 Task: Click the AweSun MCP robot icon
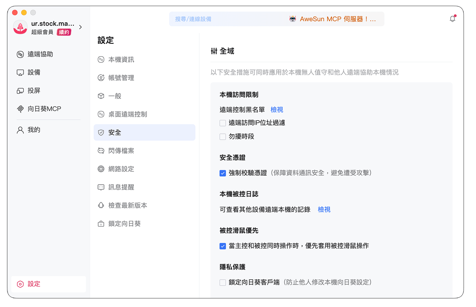pos(293,19)
